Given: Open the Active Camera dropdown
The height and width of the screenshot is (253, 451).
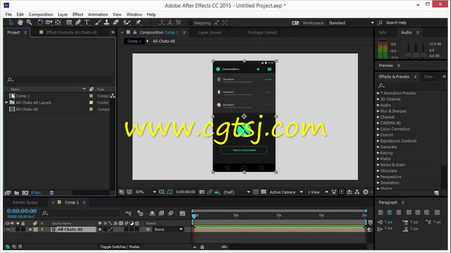Looking at the screenshot, I should tap(286, 192).
